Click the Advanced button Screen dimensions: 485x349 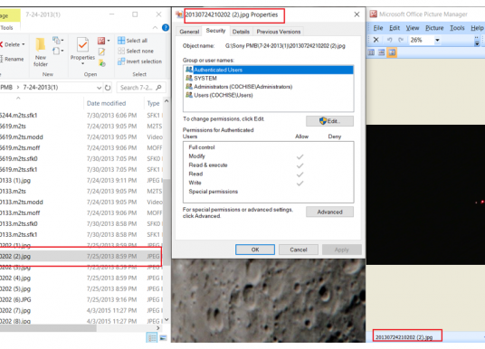click(x=329, y=212)
